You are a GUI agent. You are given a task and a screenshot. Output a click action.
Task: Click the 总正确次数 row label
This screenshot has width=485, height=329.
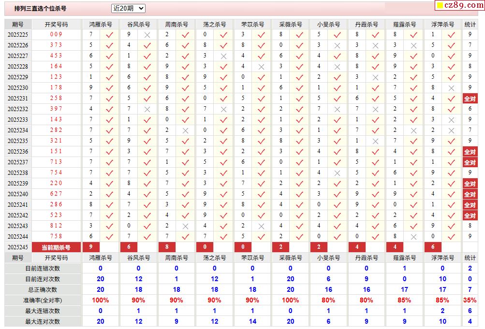43,290
